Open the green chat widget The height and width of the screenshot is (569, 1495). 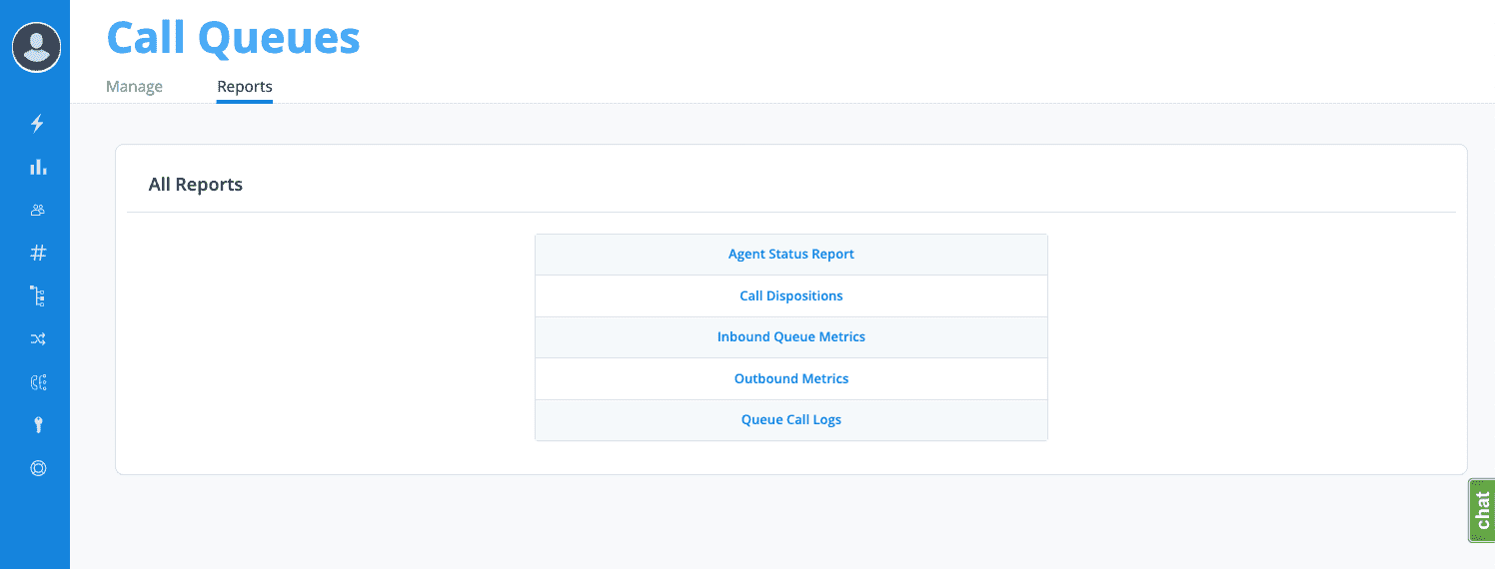point(1481,510)
